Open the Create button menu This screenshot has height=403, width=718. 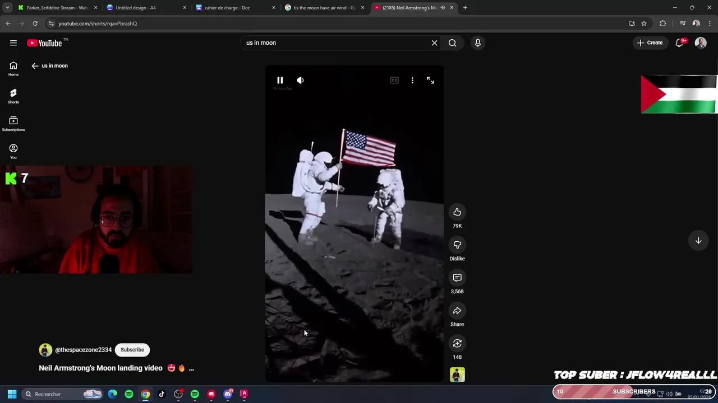[x=650, y=43]
